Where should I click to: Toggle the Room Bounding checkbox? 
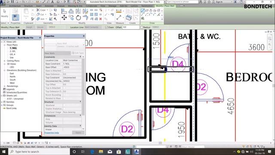click(64, 95)
